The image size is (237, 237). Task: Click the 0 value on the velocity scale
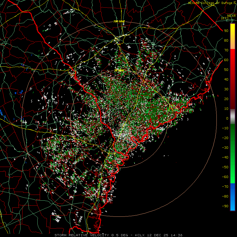pos(227,118)
